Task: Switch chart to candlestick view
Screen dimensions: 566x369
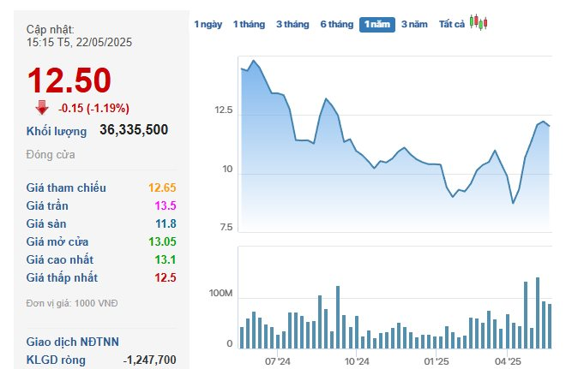Action: tap(479, 24)
